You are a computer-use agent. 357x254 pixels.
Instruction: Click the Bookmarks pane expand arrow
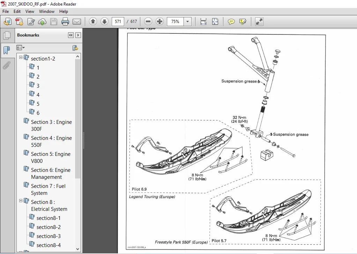pos(78,35)
